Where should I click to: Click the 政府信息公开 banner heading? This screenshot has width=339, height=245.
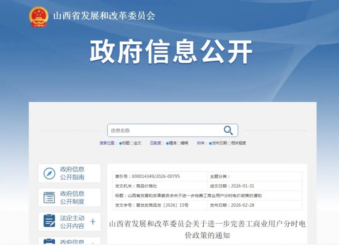pos(171,52)
